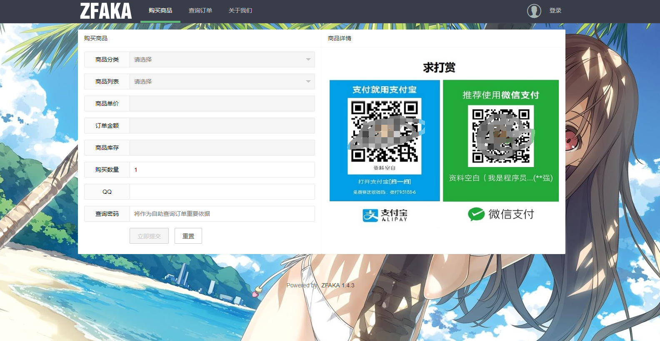Click the 推荐使用微信支付 text
This screenshot has height=341, width=660.
(x=501, y=95)
